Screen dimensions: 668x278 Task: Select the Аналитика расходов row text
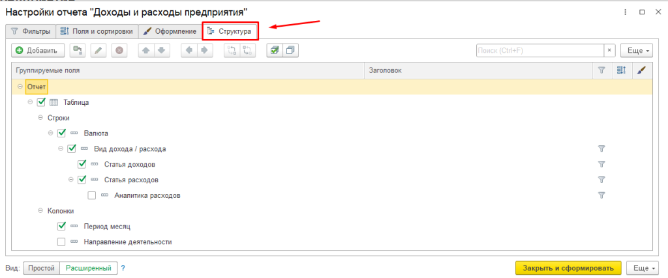[x=147, y=195]
